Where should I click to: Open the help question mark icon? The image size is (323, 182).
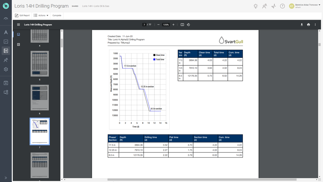pyautogui.click(x=282, y=6)
